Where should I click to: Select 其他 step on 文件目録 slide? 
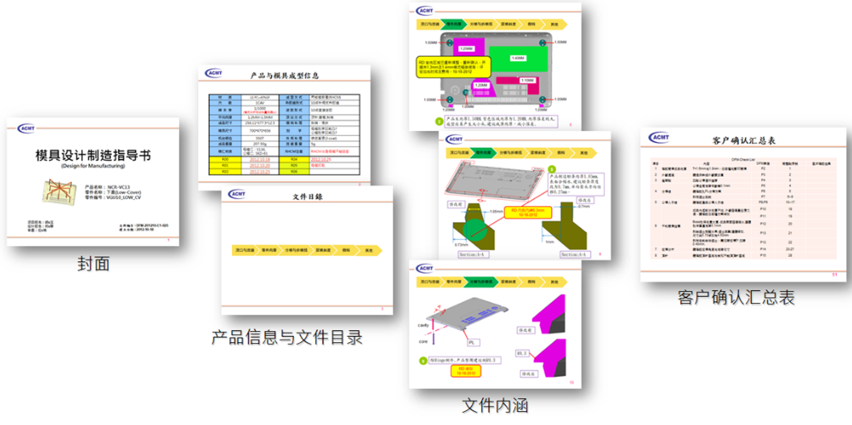tap(369, 250)
